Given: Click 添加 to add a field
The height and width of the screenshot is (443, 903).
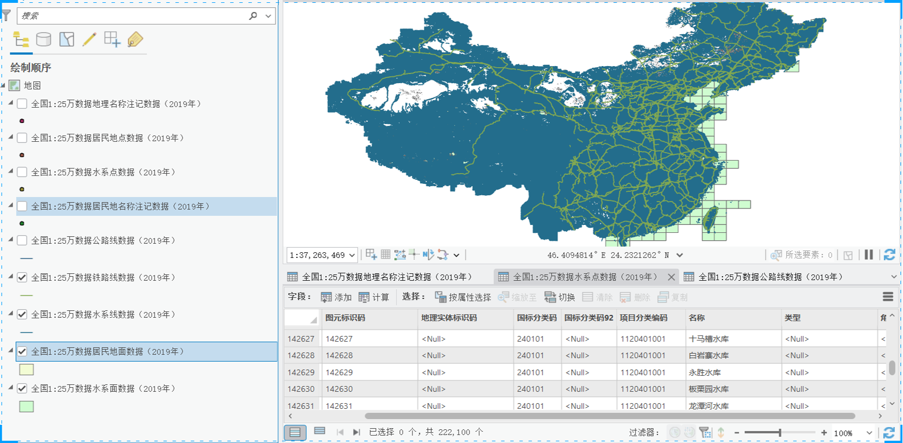Looking at the screenshot, I should click(x=336, y=297).
